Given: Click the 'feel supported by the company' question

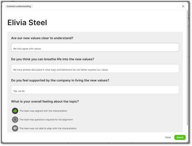Looking at the screenshot, I should pyautogui.click(x=60, y=80).
